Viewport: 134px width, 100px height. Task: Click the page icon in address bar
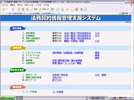[x=10, y=13]
